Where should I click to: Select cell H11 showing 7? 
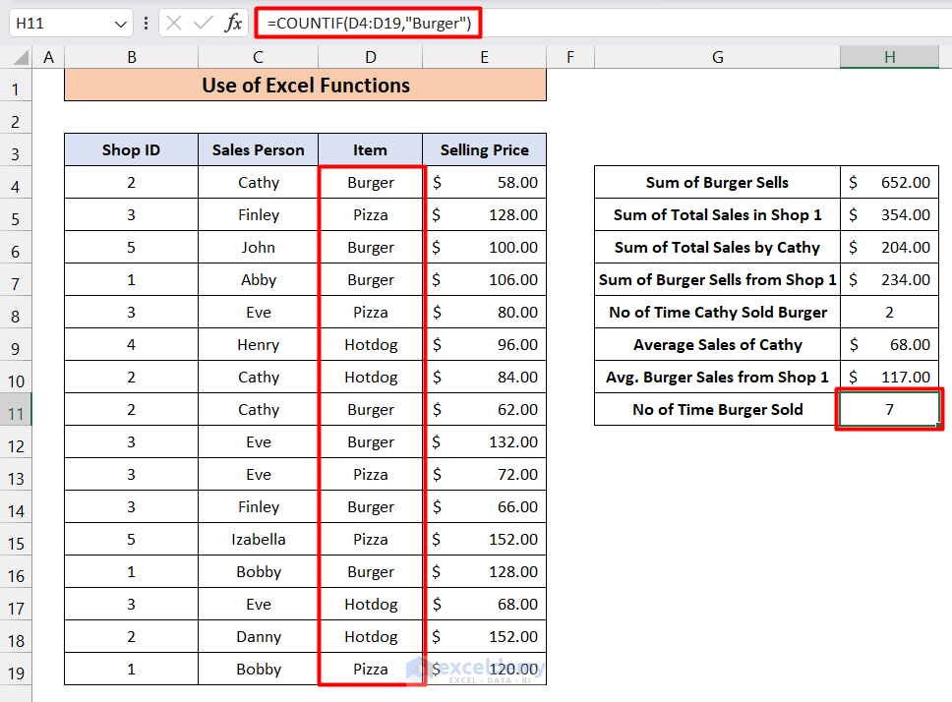coord(889,410)
